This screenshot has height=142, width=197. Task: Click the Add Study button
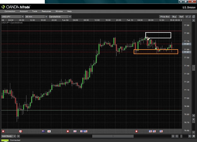(x=7, y=136)
